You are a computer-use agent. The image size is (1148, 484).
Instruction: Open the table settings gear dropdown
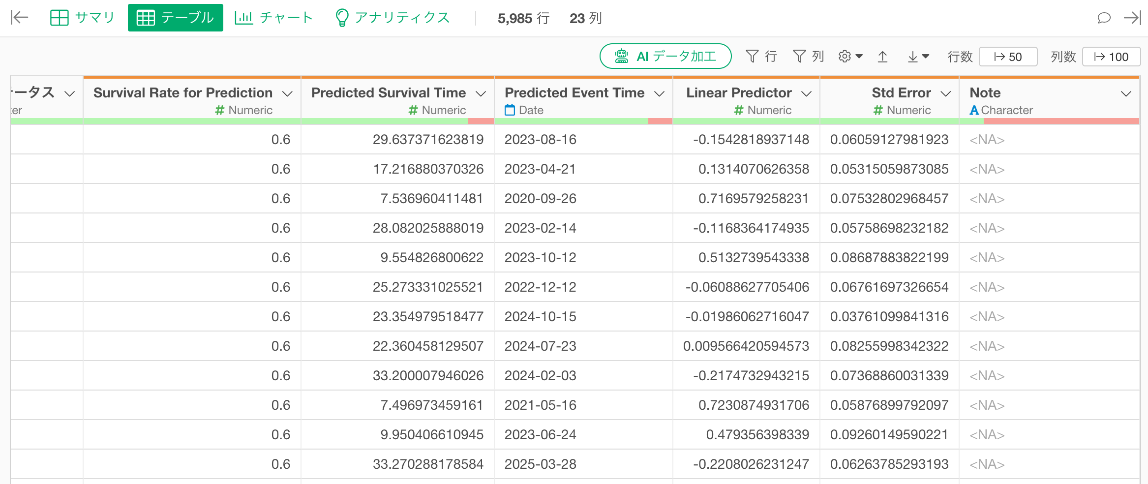tap(850, 57)
